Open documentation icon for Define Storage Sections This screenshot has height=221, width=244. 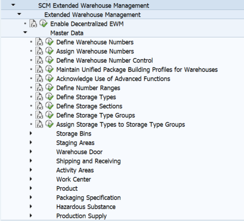point(39,106)
